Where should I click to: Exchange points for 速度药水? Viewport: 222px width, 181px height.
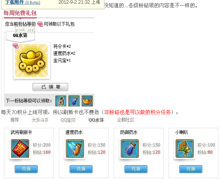(x=81, y=169)
